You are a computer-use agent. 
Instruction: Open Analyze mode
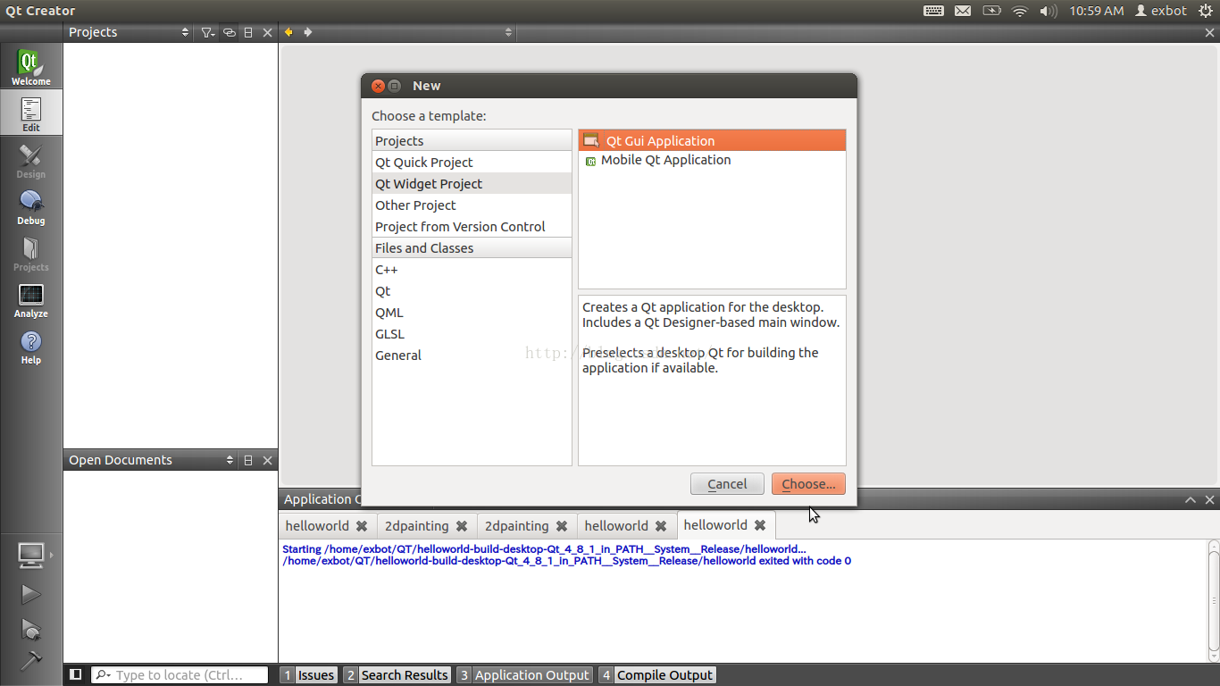[30, 299]
